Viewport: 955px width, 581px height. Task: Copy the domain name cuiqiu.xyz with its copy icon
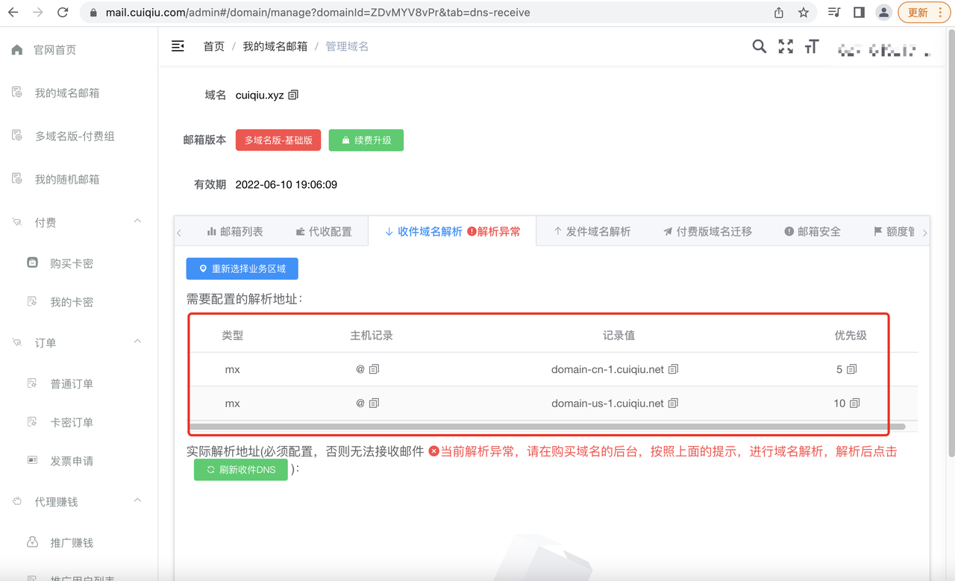click(293, 95)
